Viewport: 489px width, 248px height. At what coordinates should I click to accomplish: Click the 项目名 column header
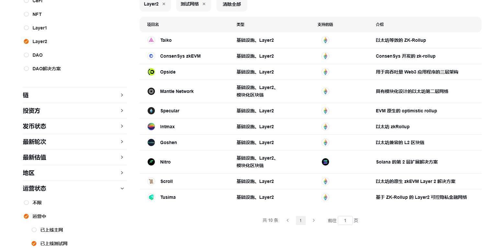153,25
